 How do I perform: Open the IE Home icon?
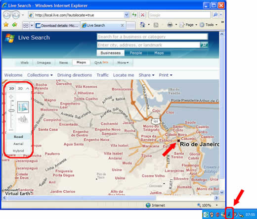142,25
